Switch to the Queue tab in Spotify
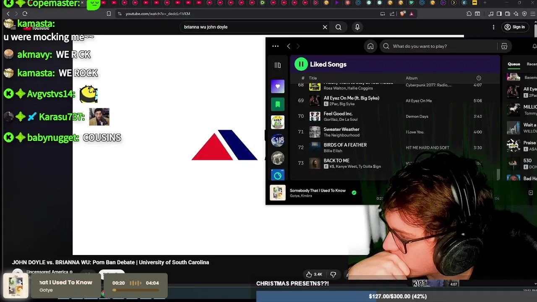This screenshot has width=537, height=302. (x=514, y=64)
